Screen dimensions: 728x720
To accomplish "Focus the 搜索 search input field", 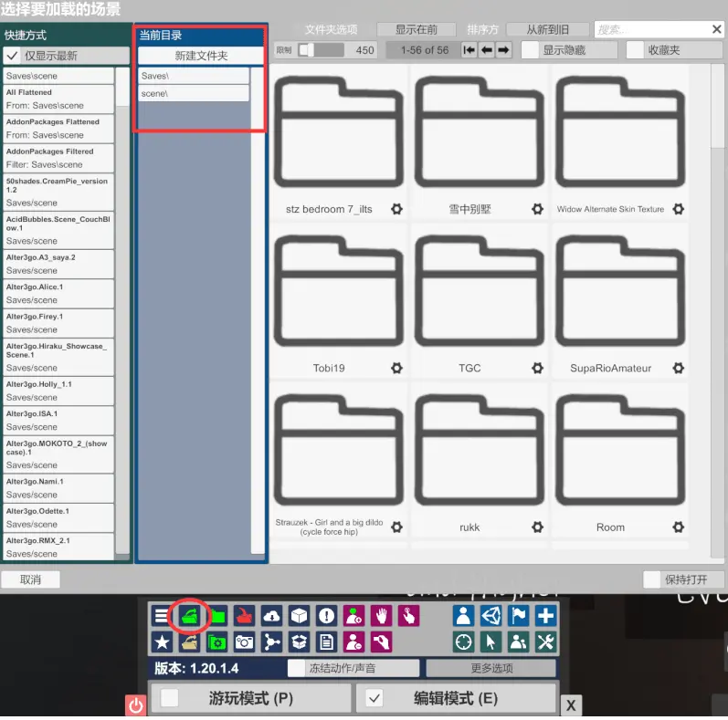I will pyautogui.click(x=652, y=30).
